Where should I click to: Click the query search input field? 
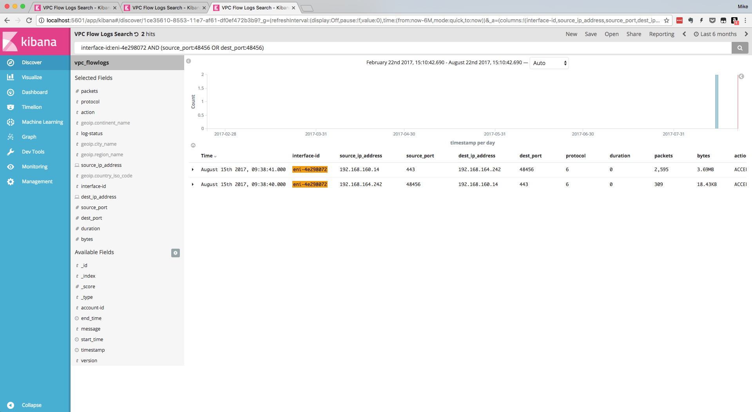(x=402, y=48)
